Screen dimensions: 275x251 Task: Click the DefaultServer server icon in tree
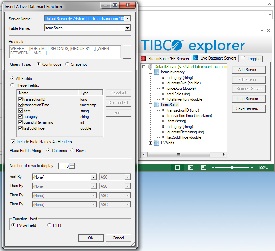[x=151, y=67]
